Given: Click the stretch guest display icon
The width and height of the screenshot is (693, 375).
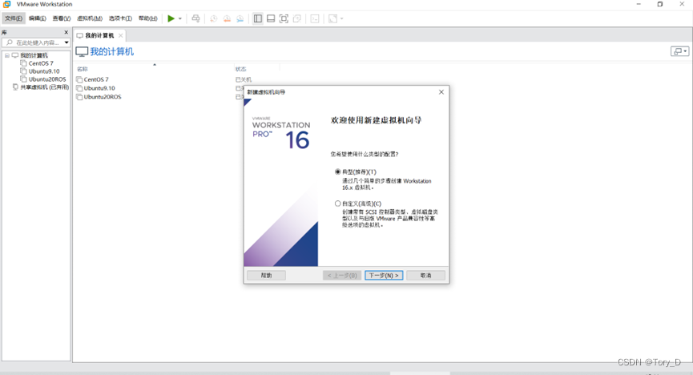Looking at the screenshot, I should 332,18.
